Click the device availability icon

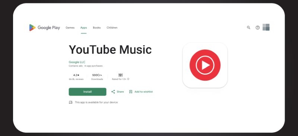tap(70, 103)
